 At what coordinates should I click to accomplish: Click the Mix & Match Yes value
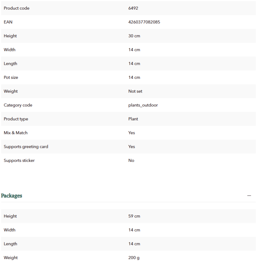pyautogui.click(x=131, y=133)
